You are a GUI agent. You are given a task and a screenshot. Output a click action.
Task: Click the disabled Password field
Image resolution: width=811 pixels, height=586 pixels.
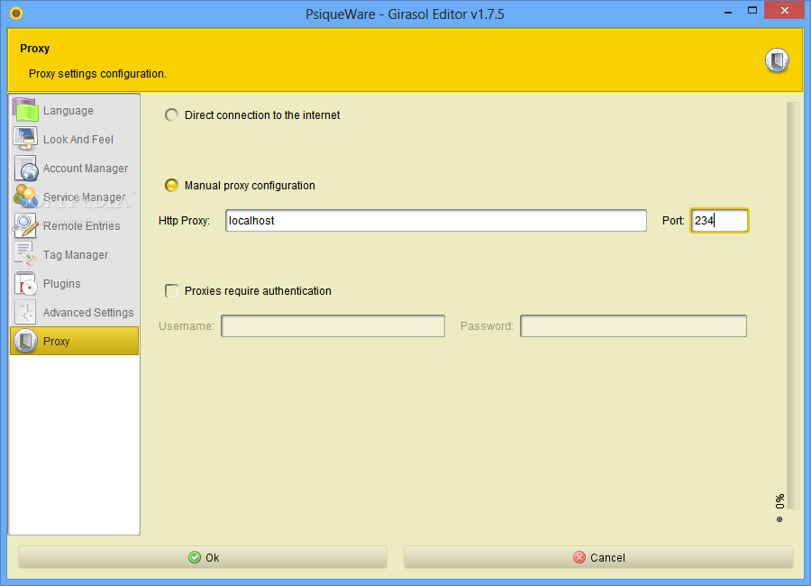point(633,326)
